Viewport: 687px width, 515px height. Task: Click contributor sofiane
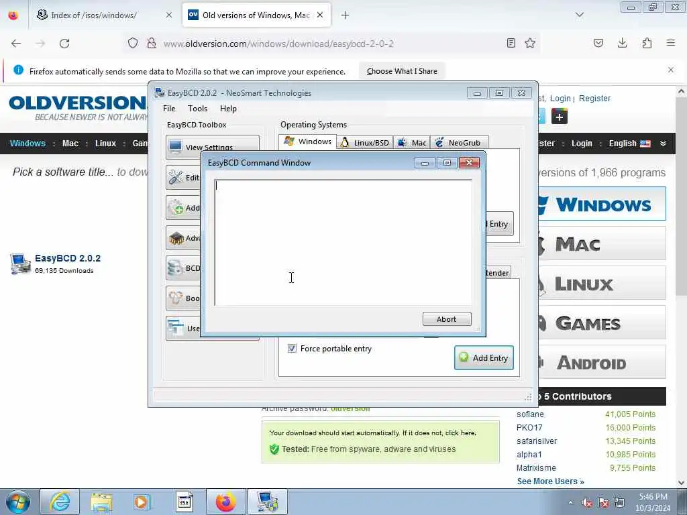pyautogui.click(x=530, y=414)
